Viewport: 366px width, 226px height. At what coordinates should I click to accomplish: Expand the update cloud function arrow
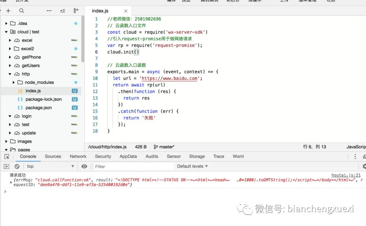(10, 133)
